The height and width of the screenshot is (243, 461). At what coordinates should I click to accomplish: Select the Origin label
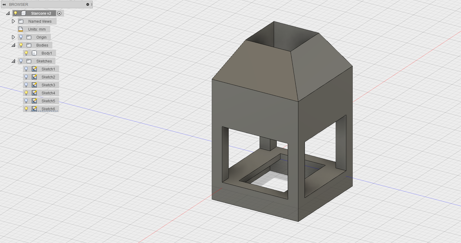point(41,37)
